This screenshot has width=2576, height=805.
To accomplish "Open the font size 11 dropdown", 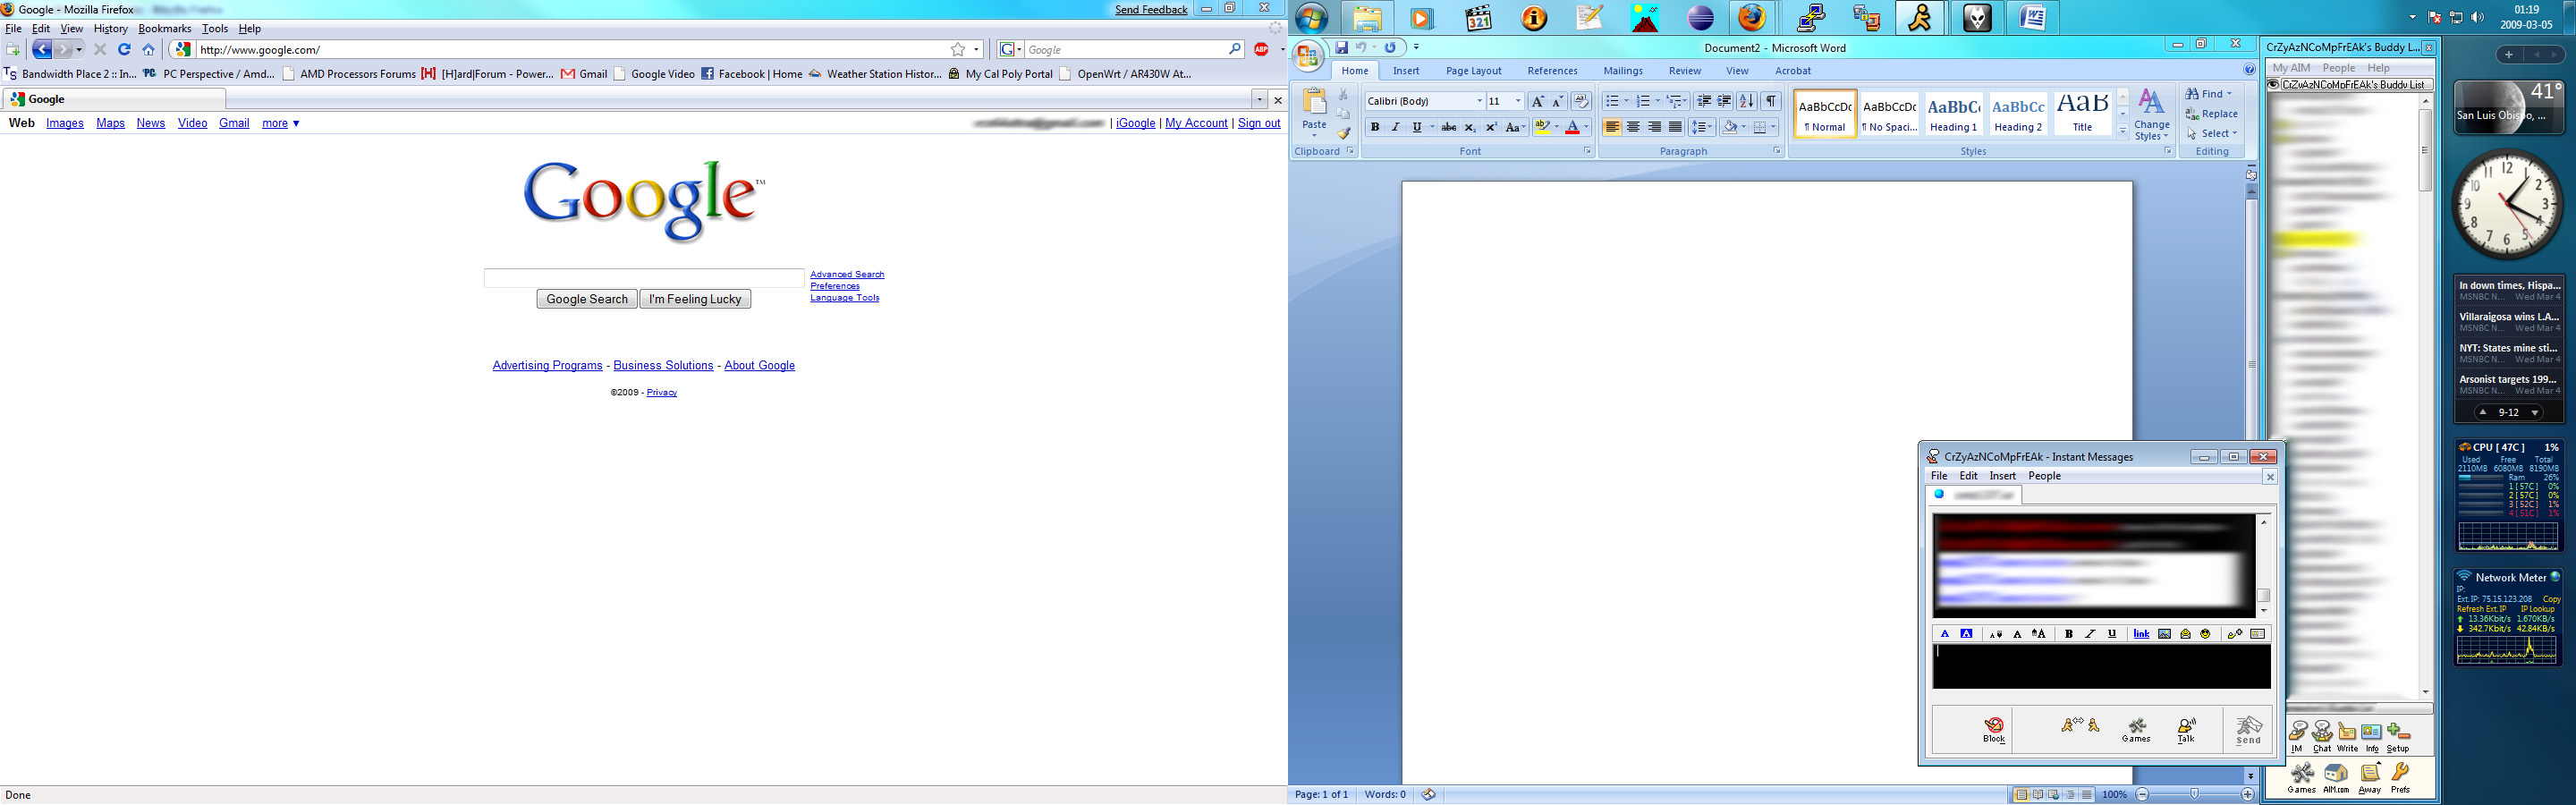I will tap(1517, 101).
